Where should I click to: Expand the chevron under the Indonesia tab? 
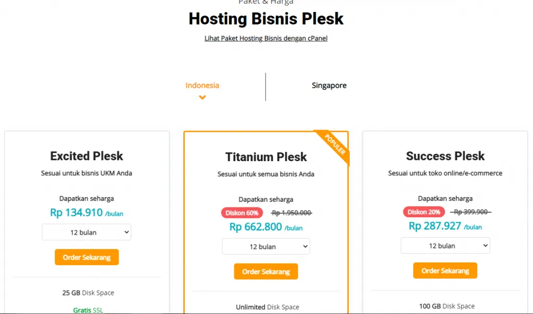[202, 97]
